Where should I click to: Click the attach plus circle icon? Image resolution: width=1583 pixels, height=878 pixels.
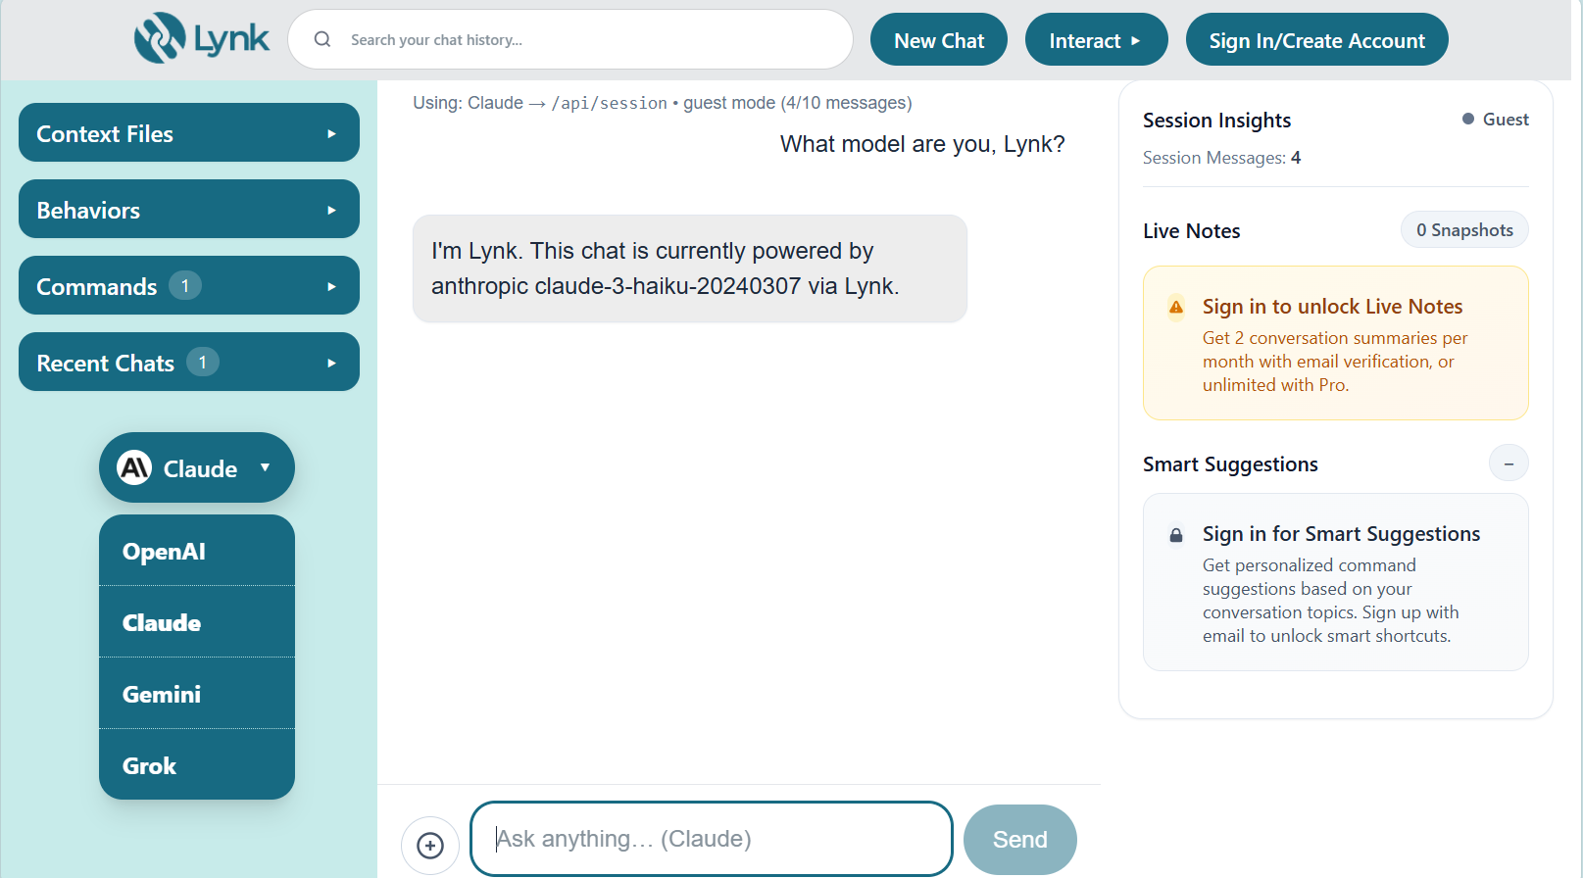coord(430,845)
